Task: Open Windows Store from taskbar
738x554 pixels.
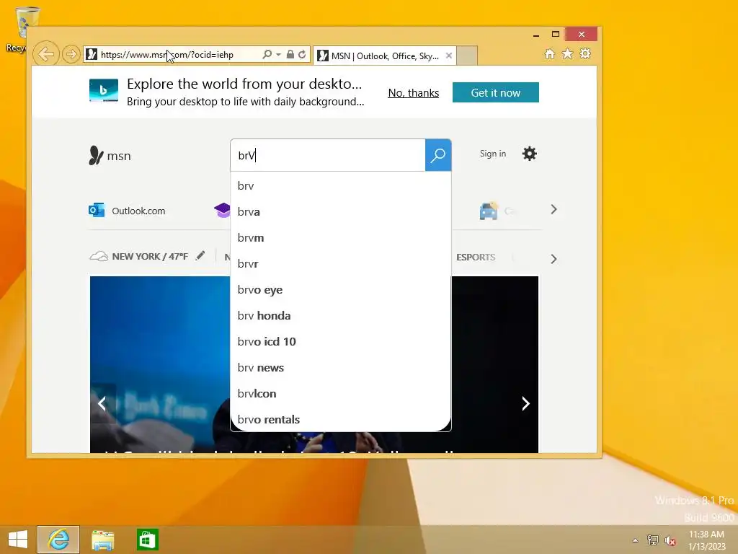Action: 147,540
